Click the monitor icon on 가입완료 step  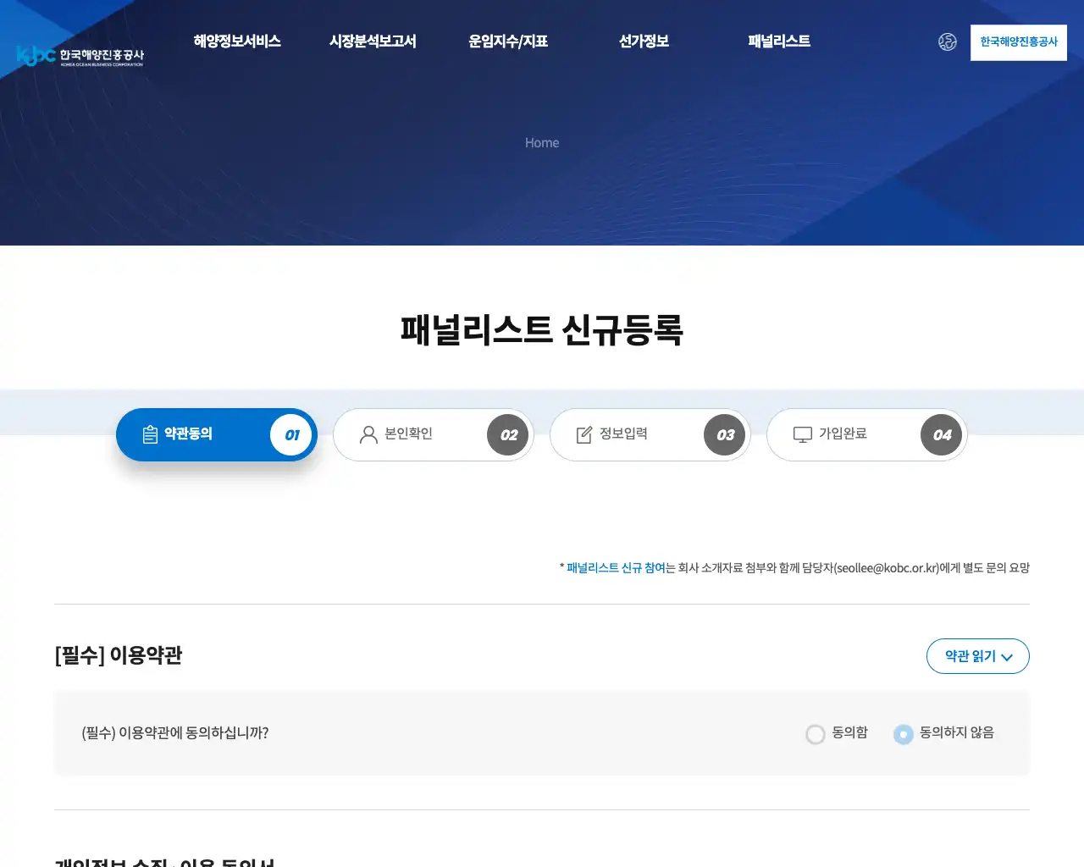(x=802, y=434)
